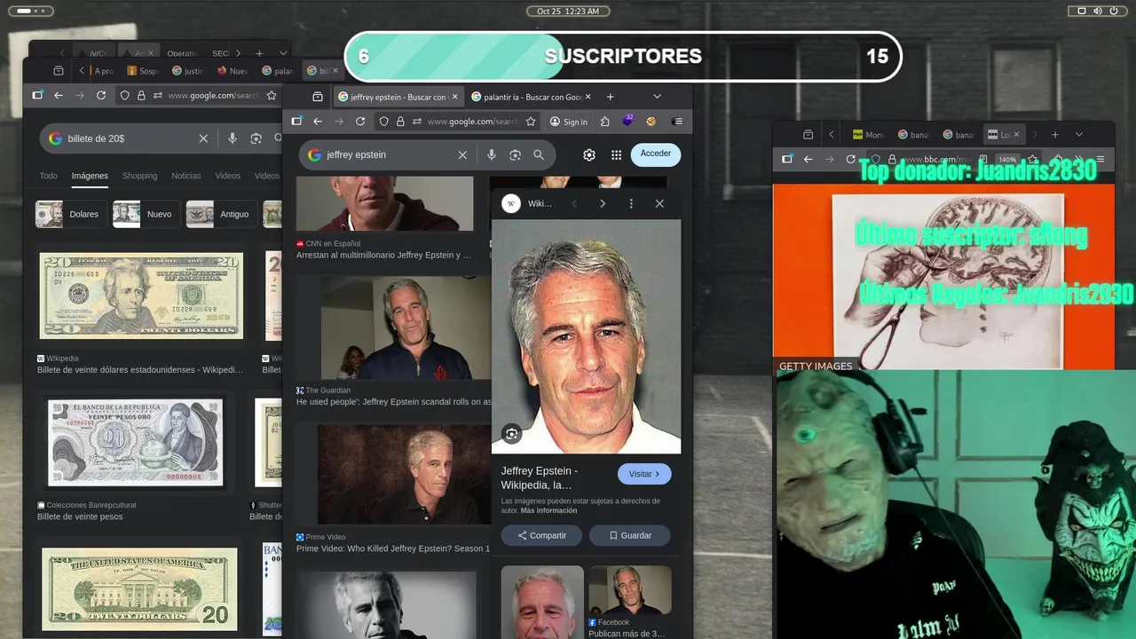Open new tab plus in middle browser

(x=611, y=97)
